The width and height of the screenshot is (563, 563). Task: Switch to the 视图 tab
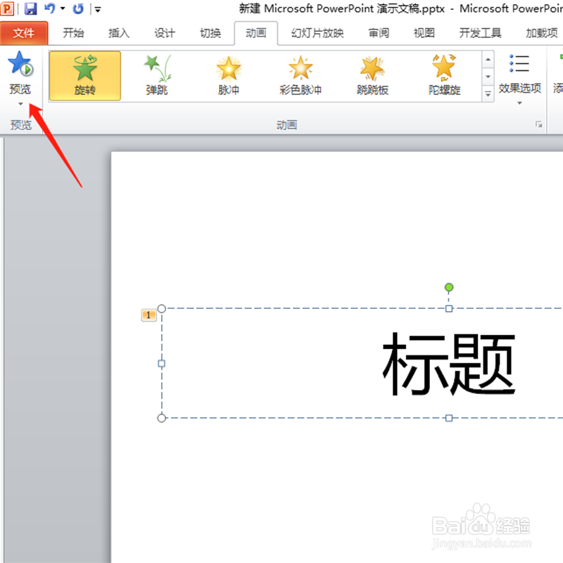click(424, 33)
